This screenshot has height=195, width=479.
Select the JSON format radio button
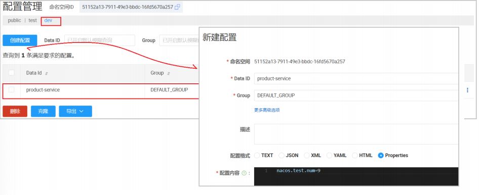[282, 156]
